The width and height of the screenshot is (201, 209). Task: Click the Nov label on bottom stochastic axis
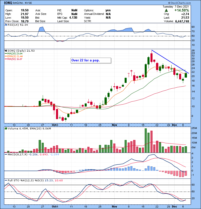pos(114,206)
